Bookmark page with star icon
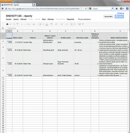 [x=81, y=9]
